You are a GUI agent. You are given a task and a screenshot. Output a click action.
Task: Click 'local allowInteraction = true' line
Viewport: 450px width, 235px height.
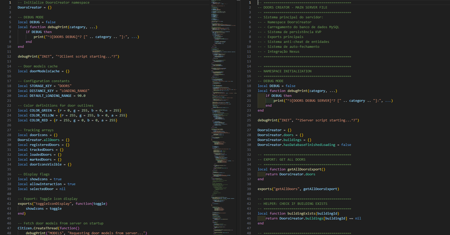(x=47, y=184)
